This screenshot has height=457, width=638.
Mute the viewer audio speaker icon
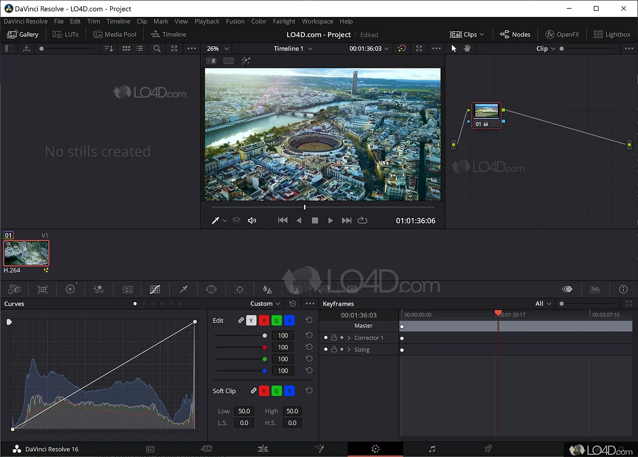[252, 220]
